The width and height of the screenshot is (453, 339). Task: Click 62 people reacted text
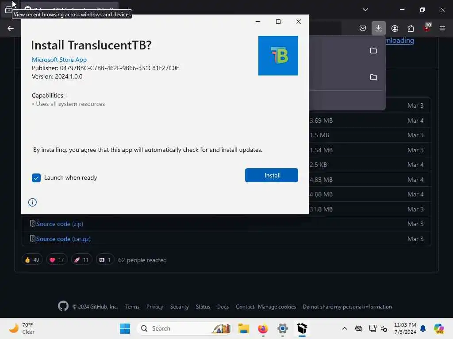[x=142, y=260]
